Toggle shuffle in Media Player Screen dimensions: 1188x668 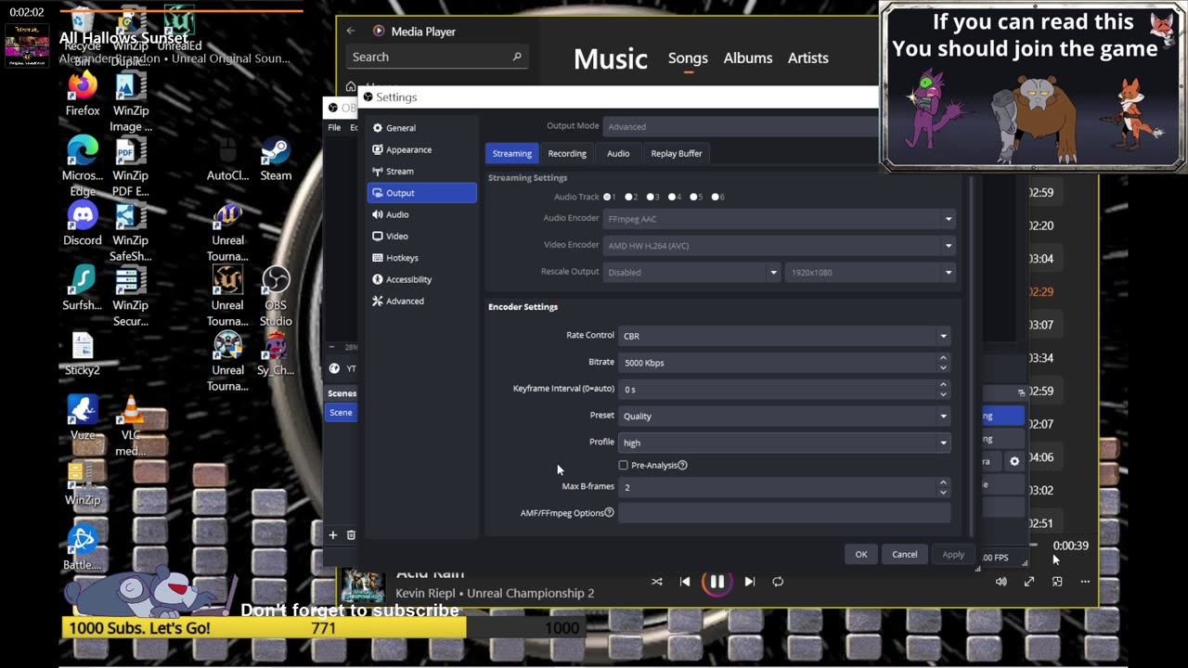[657, 582]
